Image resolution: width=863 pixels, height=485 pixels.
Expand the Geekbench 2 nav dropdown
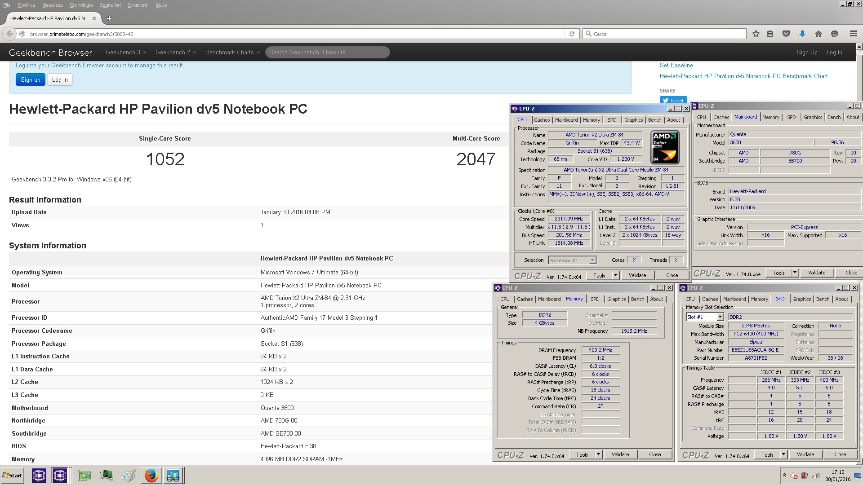(x=176, y=52)
